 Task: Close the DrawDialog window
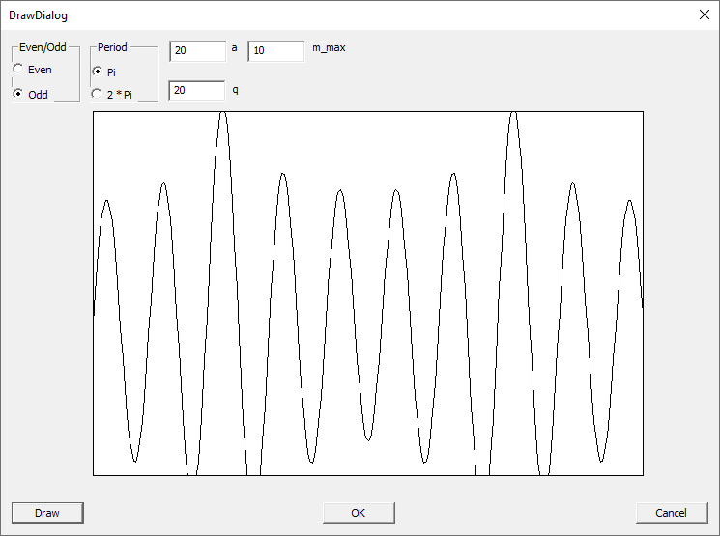[x=703, y=14]
